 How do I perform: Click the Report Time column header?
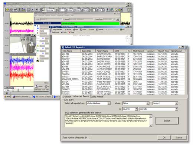(163, 51)
